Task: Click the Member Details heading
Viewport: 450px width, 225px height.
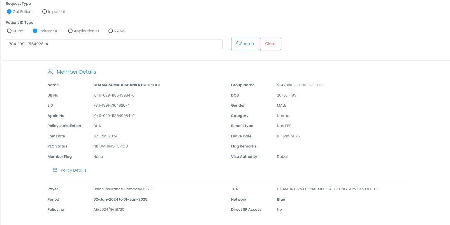Action: coord(76,72)
